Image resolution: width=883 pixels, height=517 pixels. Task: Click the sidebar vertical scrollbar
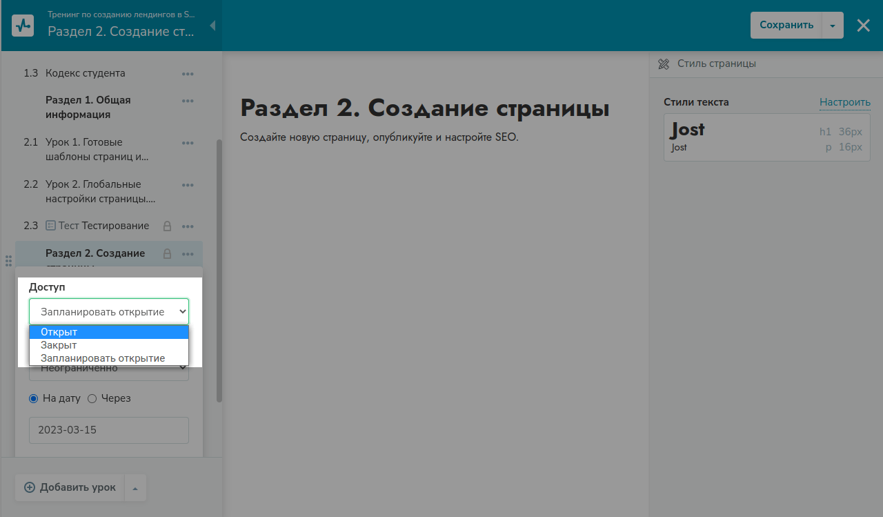(219, 269)
